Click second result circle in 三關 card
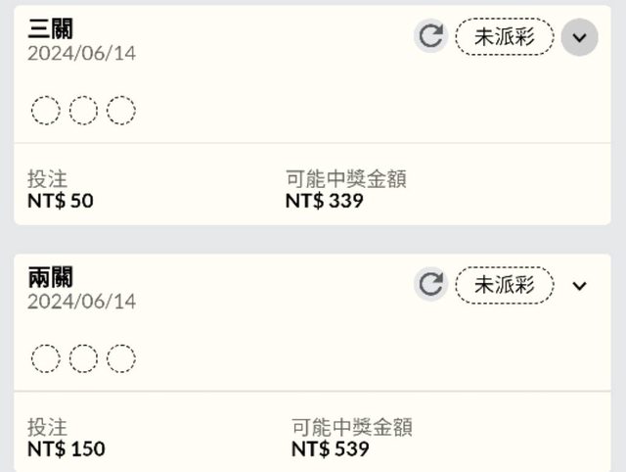Screen dimensions: 626x472 [83, 111]
